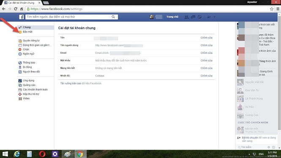
Task: Click the ENG language indicator
Action: 261,154
